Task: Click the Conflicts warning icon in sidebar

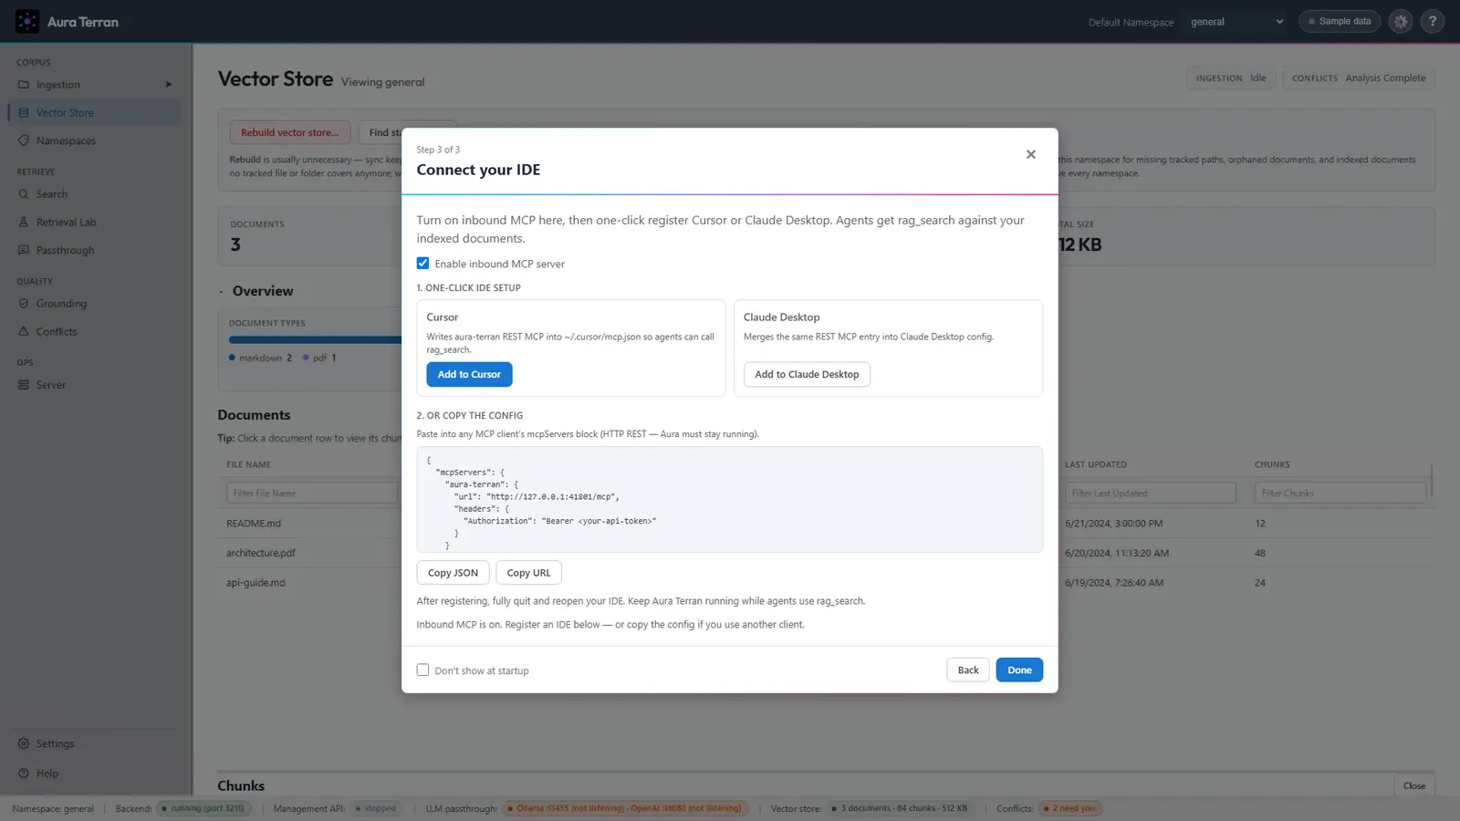Action: click(24, 331)
